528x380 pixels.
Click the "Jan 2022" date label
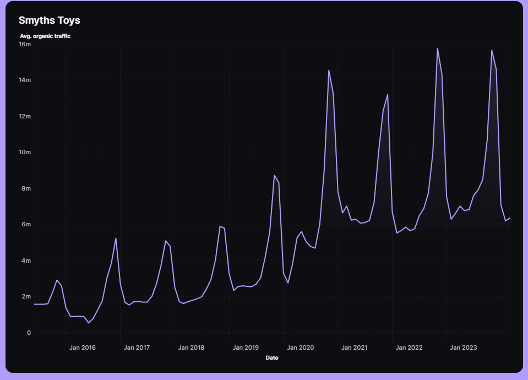click(x=409, y=348)
